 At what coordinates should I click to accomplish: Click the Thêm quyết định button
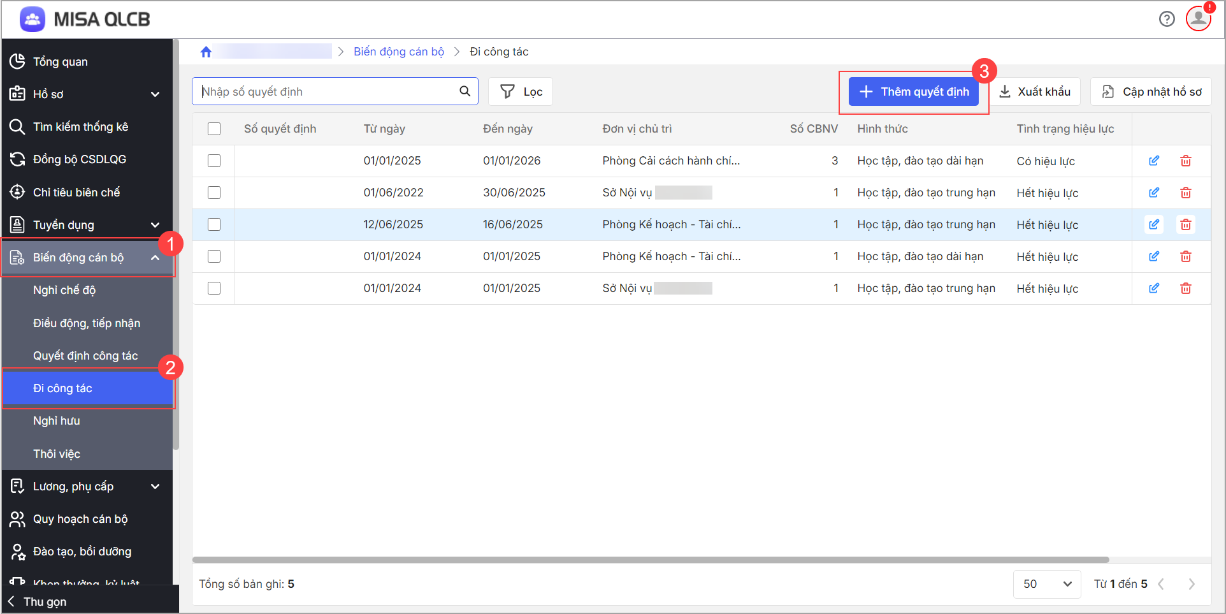tap(914, 92)
